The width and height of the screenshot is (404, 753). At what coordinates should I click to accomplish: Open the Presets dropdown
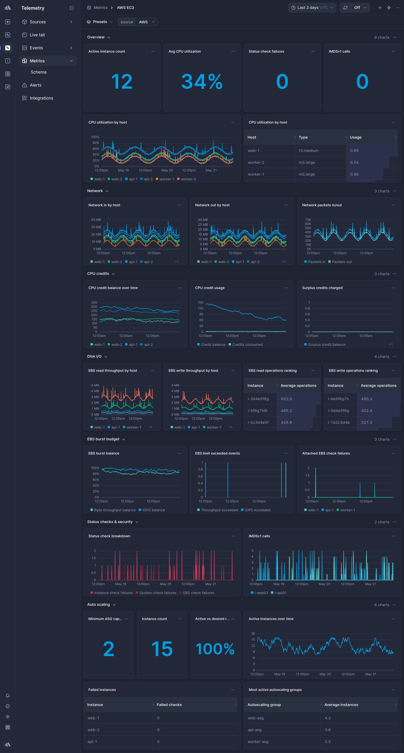(100, 22)
